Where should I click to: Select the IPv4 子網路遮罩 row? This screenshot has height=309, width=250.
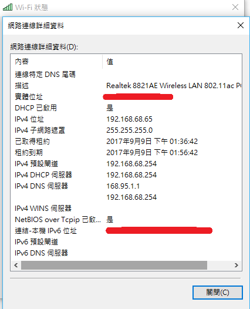point(126,130)
